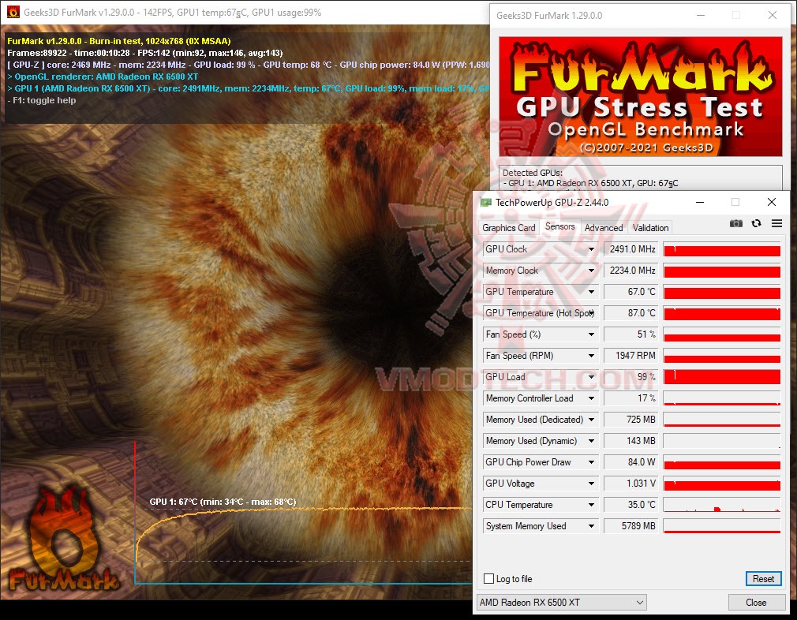The image size is (797, 620).
Task: Click the FurMark GPU Stress Test banner
Action: tap(641, 96)
